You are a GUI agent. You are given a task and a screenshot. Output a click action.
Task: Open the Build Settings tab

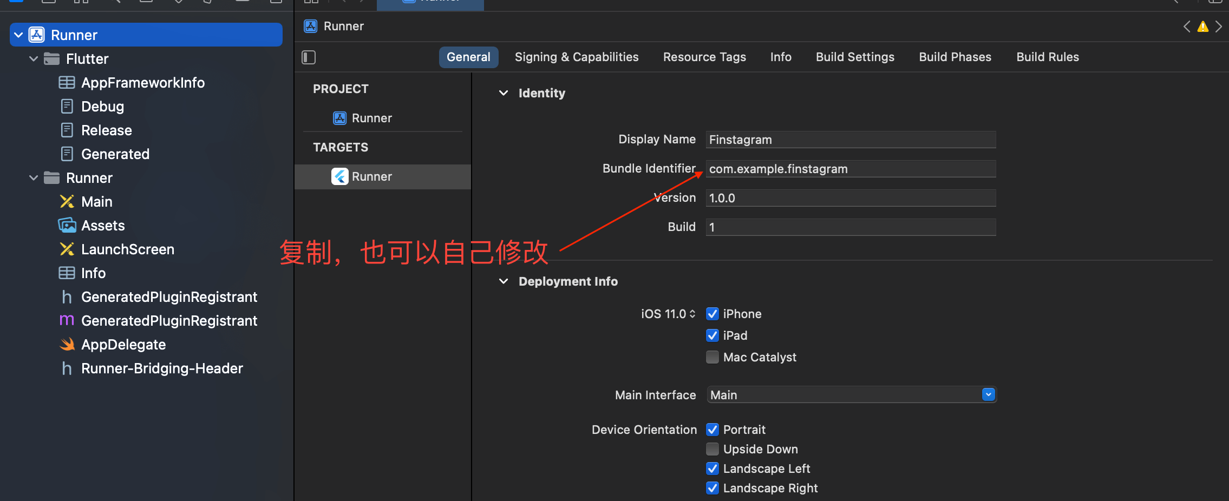point(854,57)
